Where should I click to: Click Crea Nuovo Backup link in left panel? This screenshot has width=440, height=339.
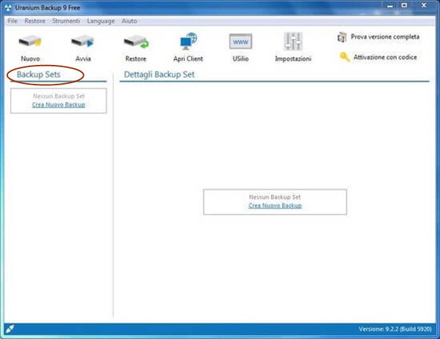click(x=59, y=105)
